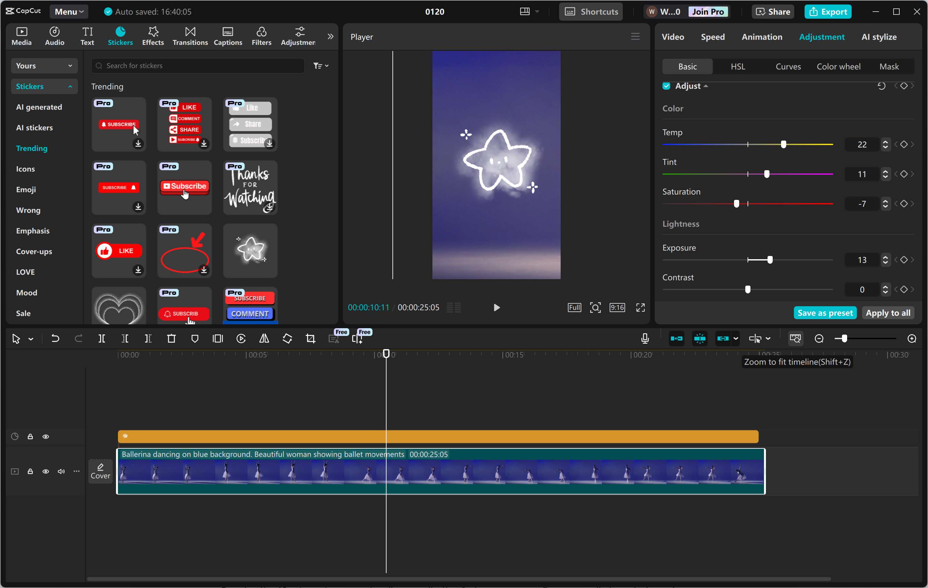
Task: Open the Menu dropdown
Action: point(69,12)
